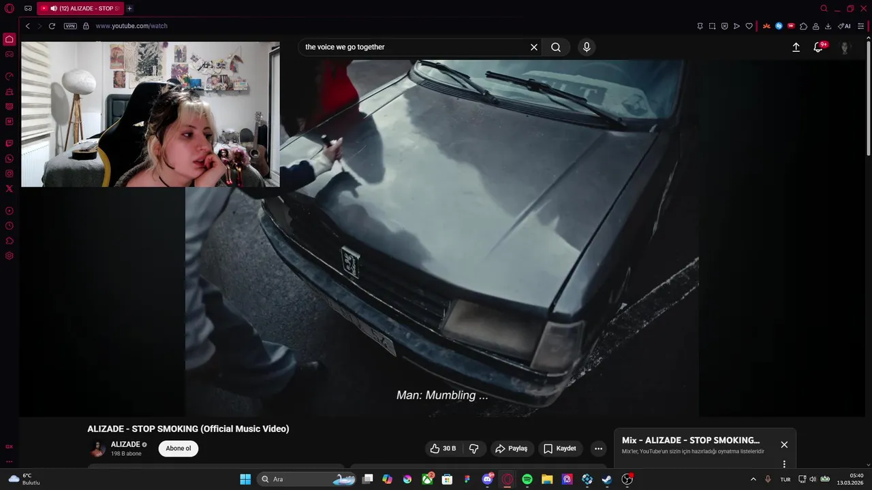Open a new tab with plus button
The height and width of the screenshot is (490, 872).
(129, 9)
